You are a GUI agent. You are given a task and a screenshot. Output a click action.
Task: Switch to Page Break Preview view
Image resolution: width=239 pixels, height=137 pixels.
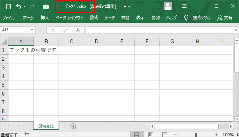pyautogui.click(x=164, y=135)
